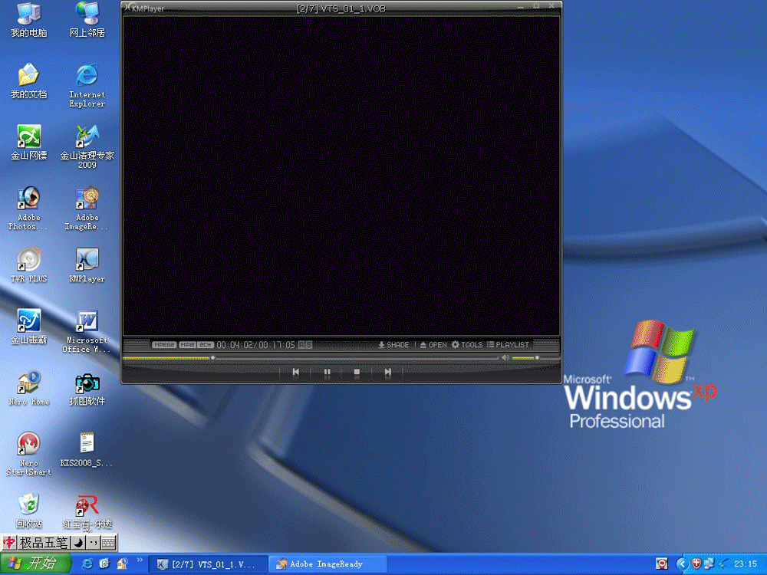The height and width of the screenshot is (575, 767).
Task: Expand the Quick Launch overflow chevron
Action: coord(140,560)
